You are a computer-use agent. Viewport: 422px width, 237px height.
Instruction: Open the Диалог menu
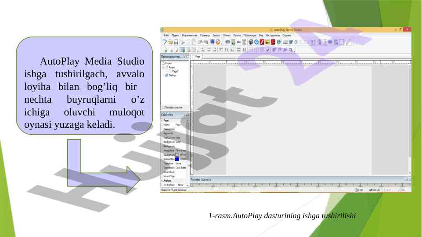(216, 36)
